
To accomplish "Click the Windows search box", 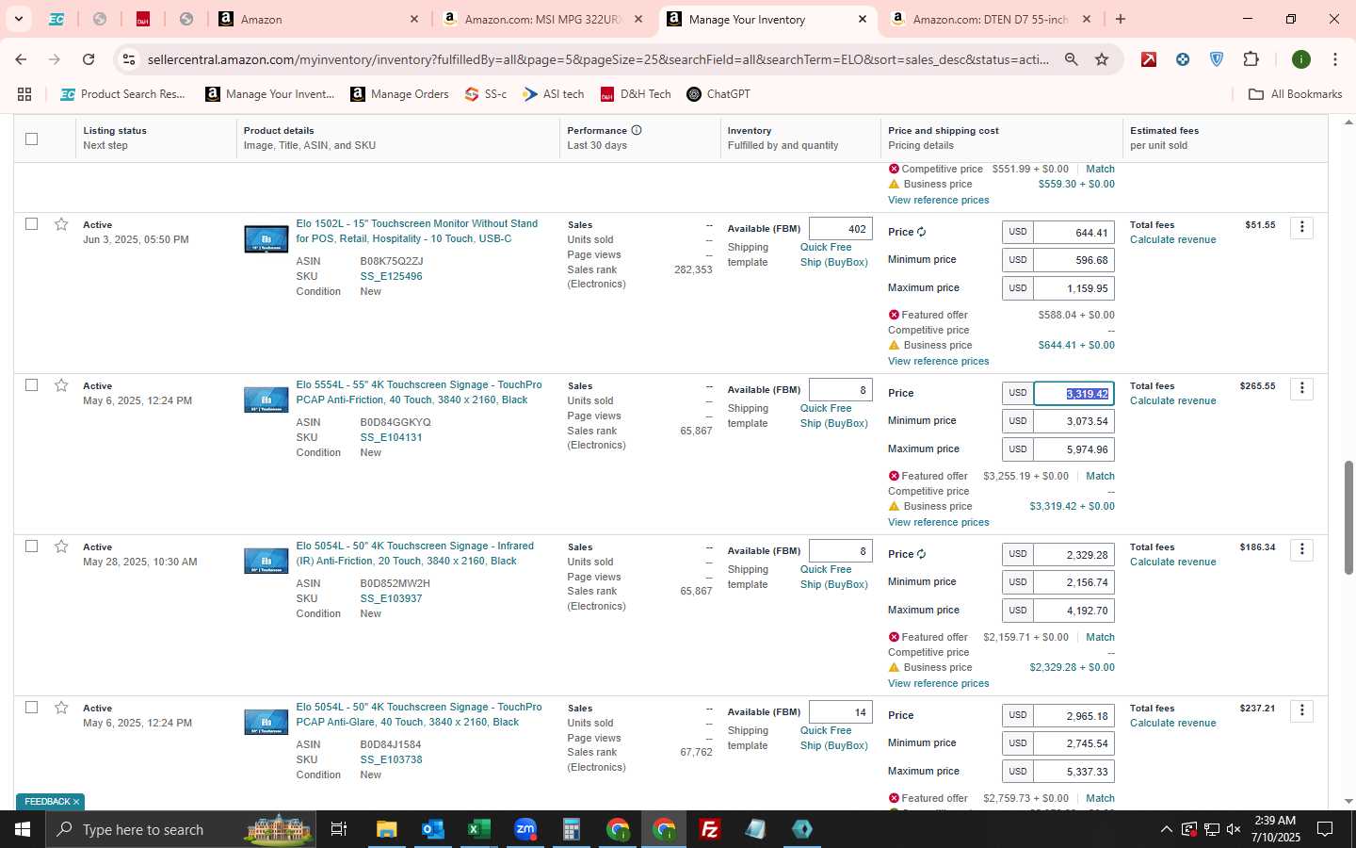I will point(179,829).
